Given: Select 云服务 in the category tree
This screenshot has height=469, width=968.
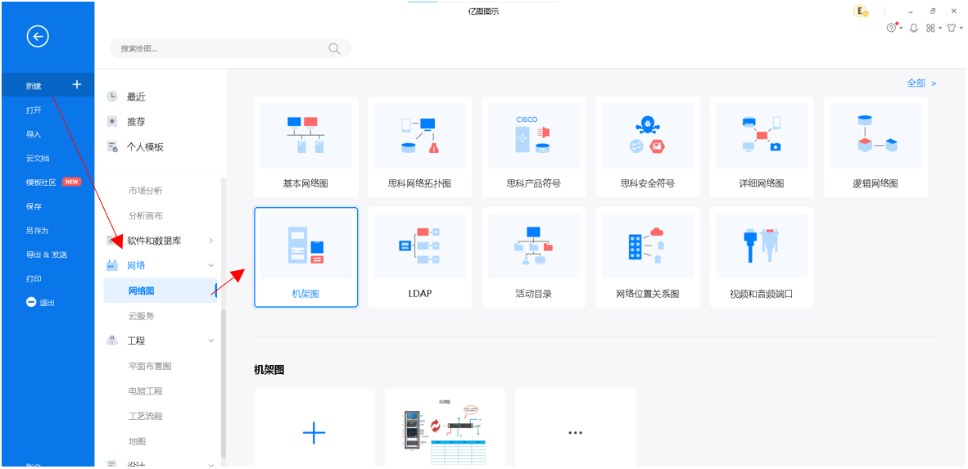Looking at the screenshot, I should (141, 316).
